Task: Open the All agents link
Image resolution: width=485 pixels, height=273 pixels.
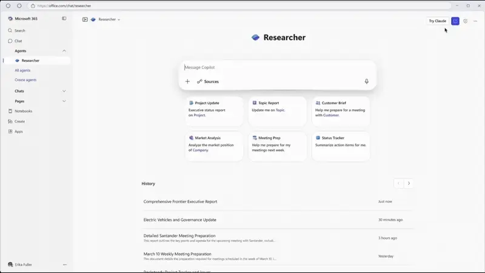Action: coord(22,70)
